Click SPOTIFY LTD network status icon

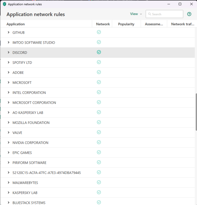99,62
